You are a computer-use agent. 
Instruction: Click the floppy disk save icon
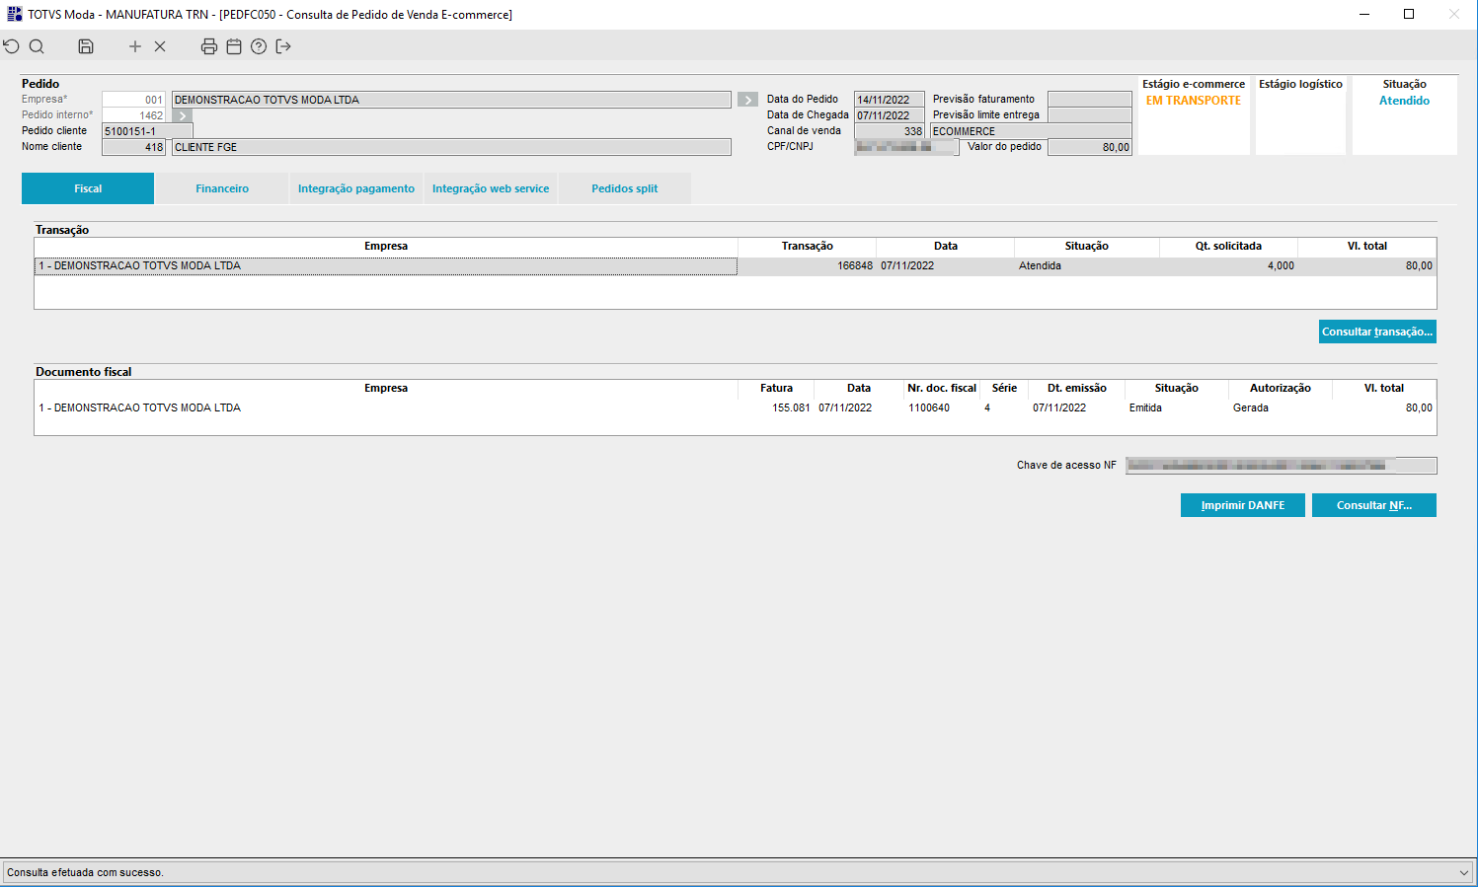pyautogui.click(x=86, y=46)
